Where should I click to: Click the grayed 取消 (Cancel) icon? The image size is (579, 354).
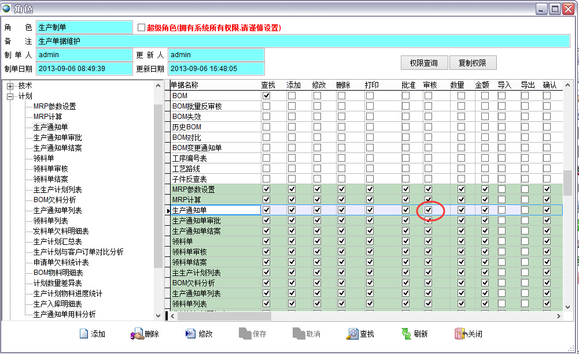pyautogui.click(x=298, y=334)
